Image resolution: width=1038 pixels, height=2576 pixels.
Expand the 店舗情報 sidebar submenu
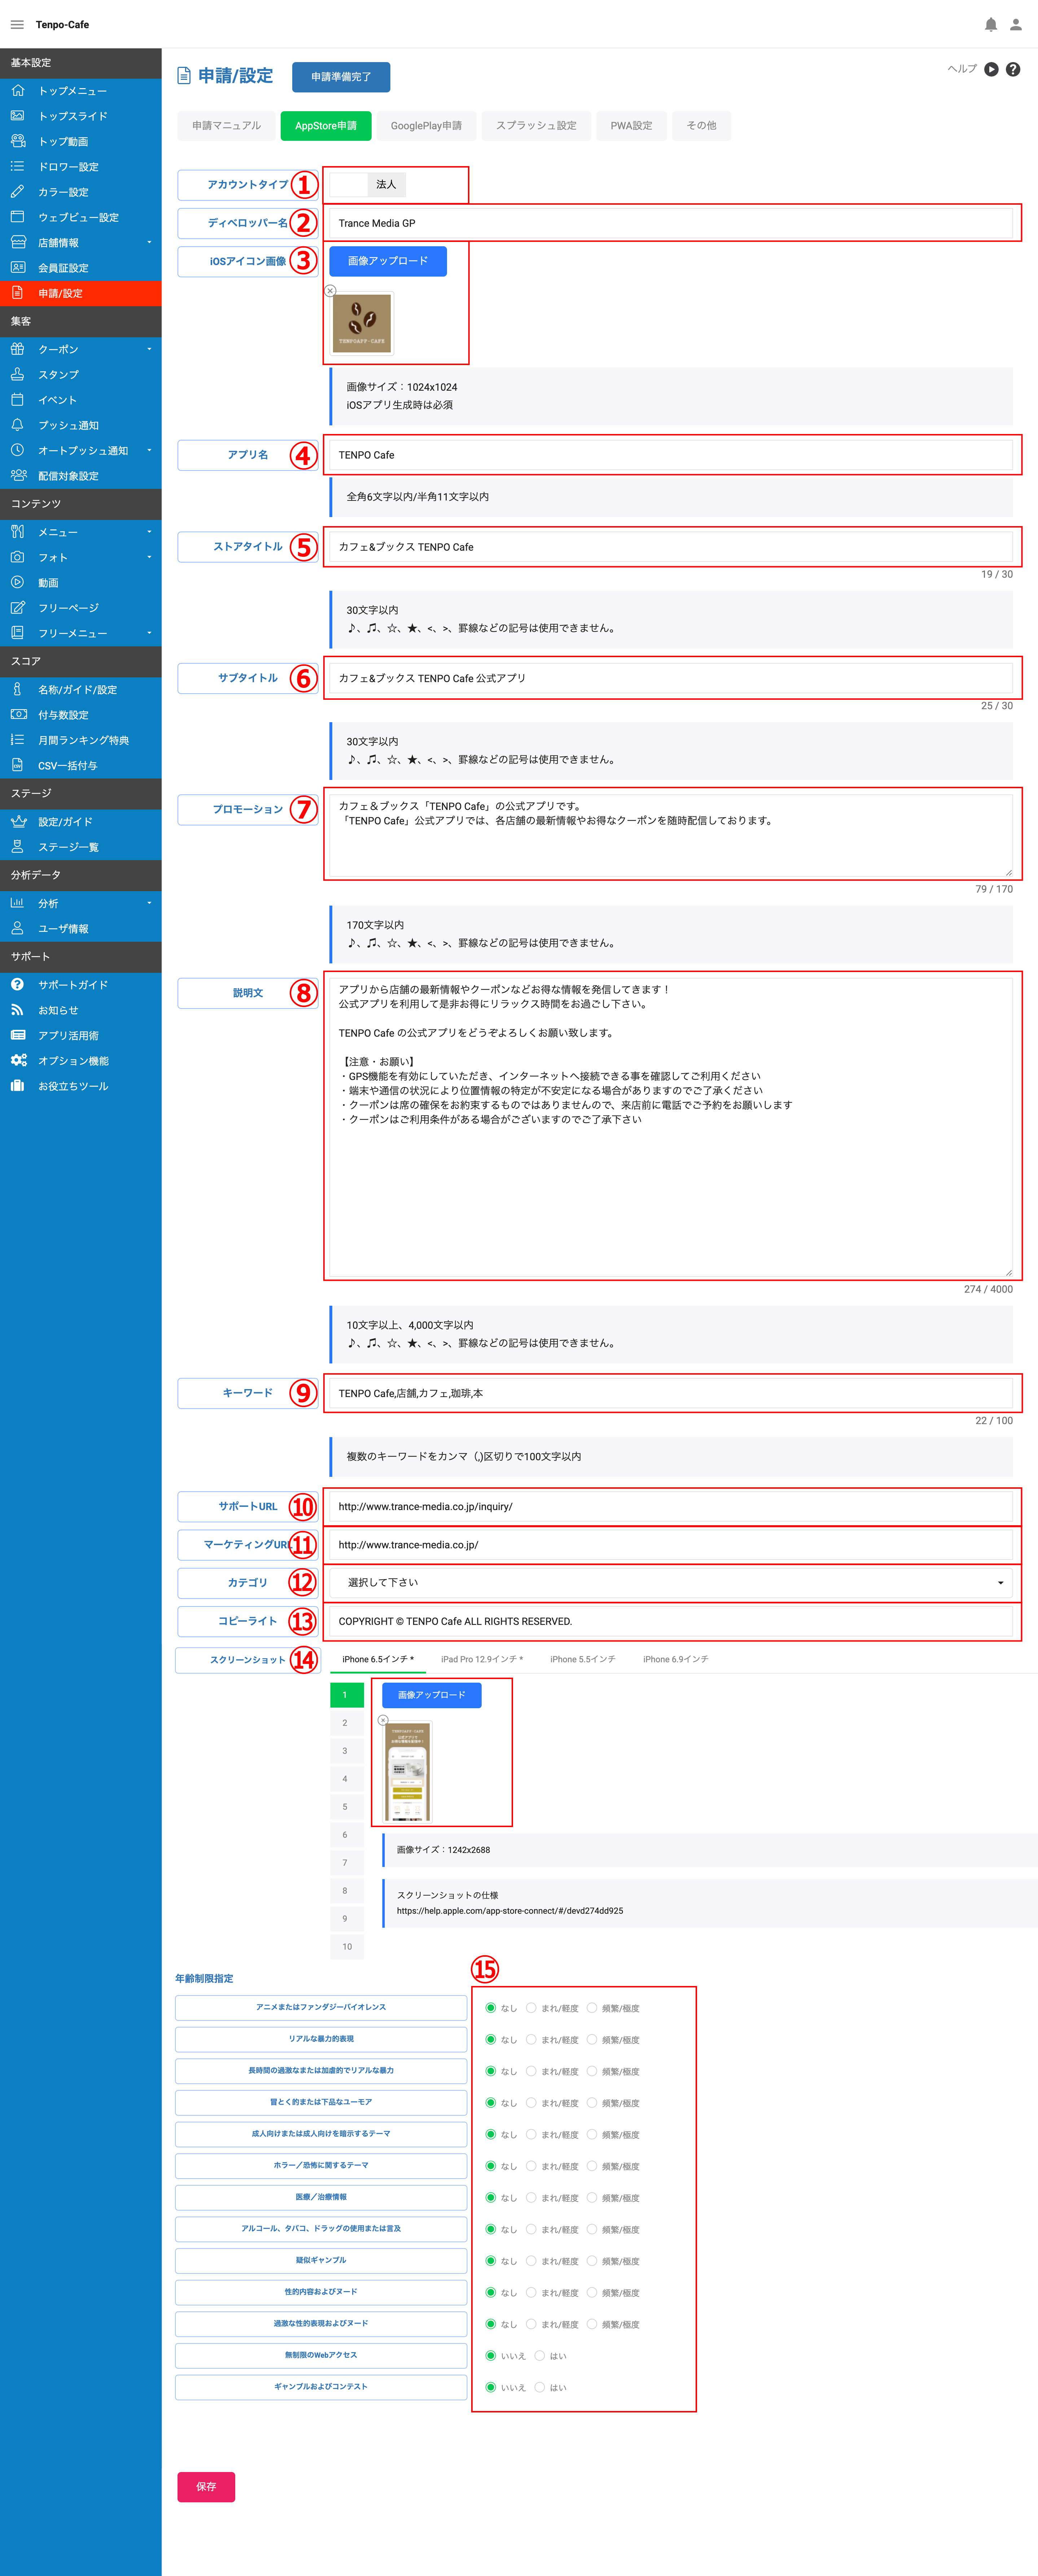149,242
